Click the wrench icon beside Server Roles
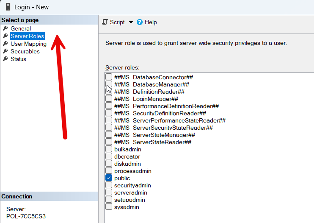 point(5,36)
